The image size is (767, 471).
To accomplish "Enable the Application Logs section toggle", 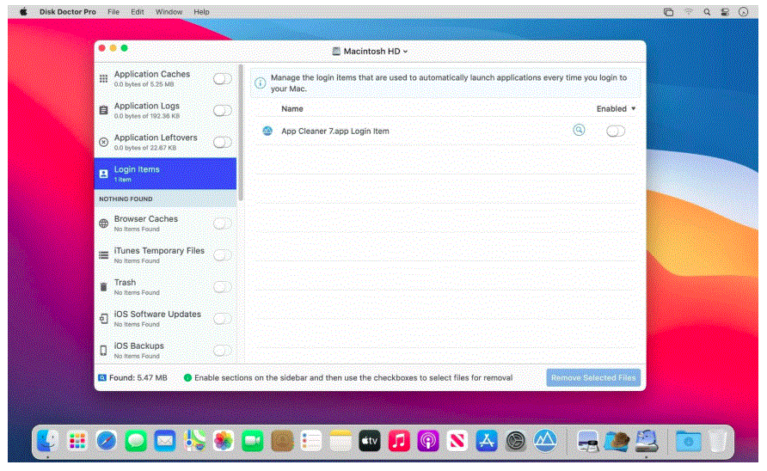I will (x=223, y=111).
